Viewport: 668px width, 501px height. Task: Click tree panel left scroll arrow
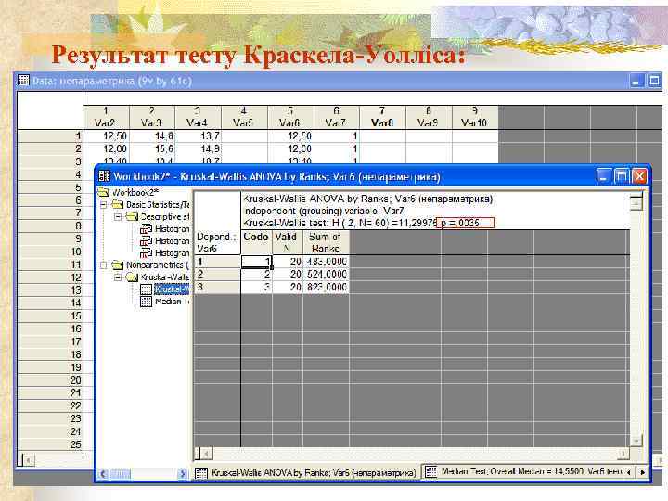point(103,474)
